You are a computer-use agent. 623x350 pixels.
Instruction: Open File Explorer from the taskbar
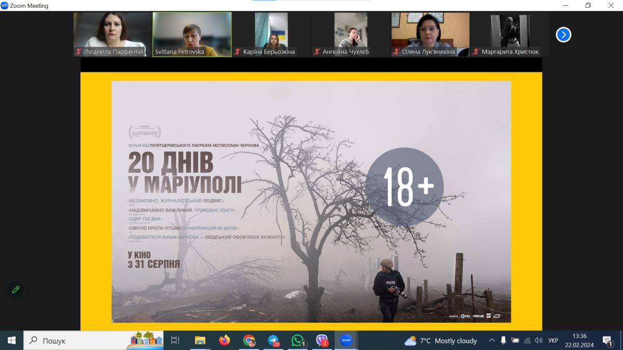200,340
